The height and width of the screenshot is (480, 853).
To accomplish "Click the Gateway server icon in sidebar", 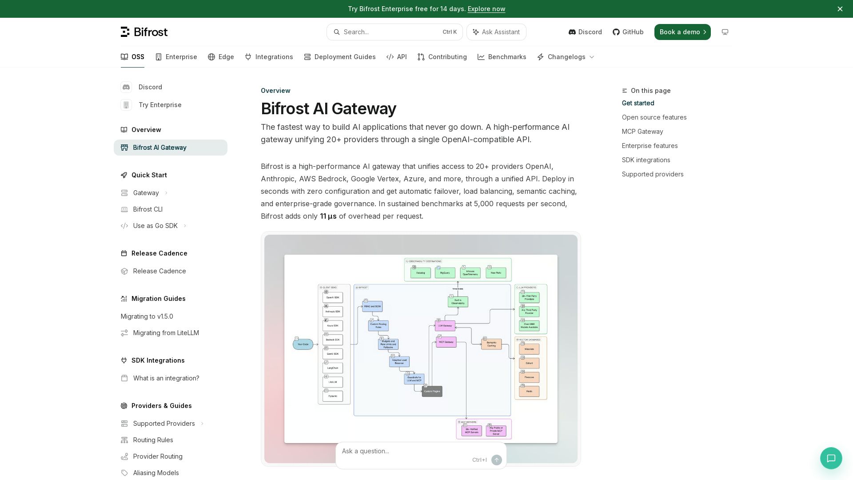I will [x=124, y=193].
